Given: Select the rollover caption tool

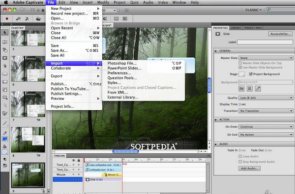Looking at the screenshot, I should tap(5, 50).
